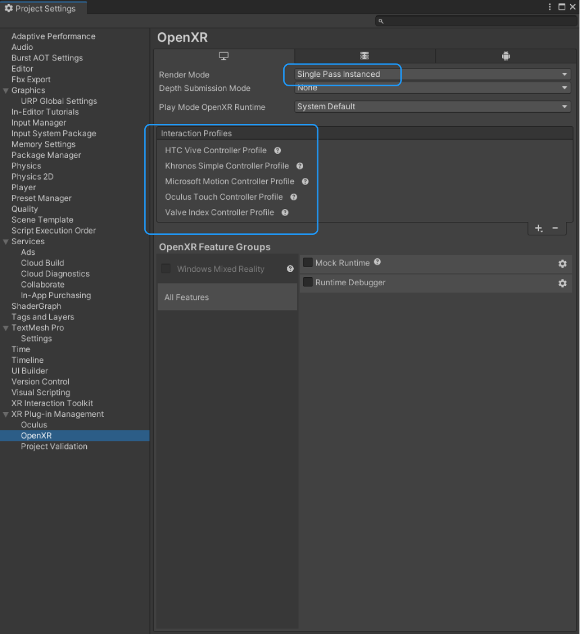Viewport: 580px width, 634px height.
Task: Open Mock Runtime feature settings gear
Action: 562,264
